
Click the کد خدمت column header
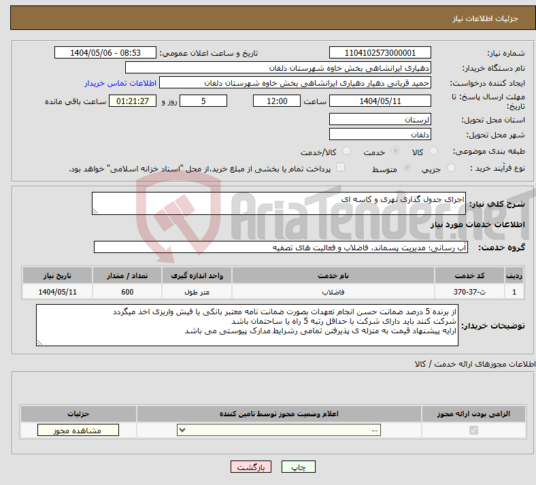(470, 275)
